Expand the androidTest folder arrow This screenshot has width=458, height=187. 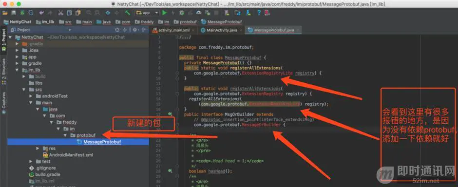click(31, 96)
